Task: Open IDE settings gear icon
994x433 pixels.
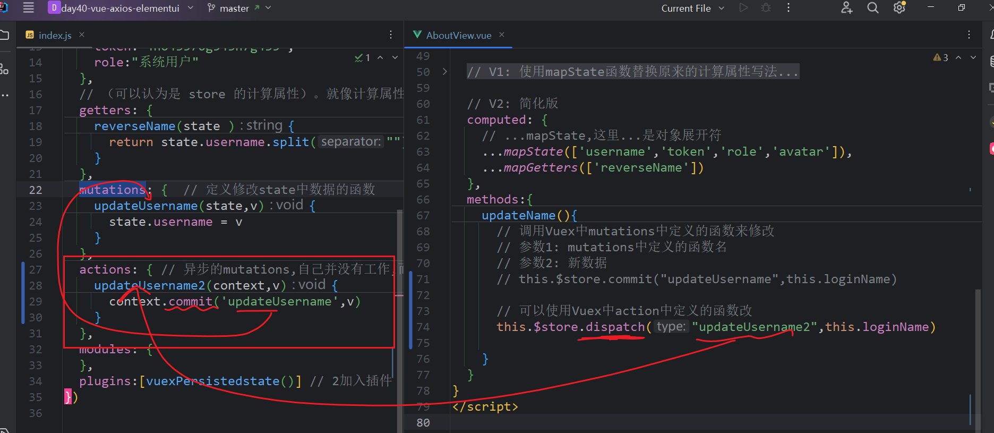Action: (899, 8)
